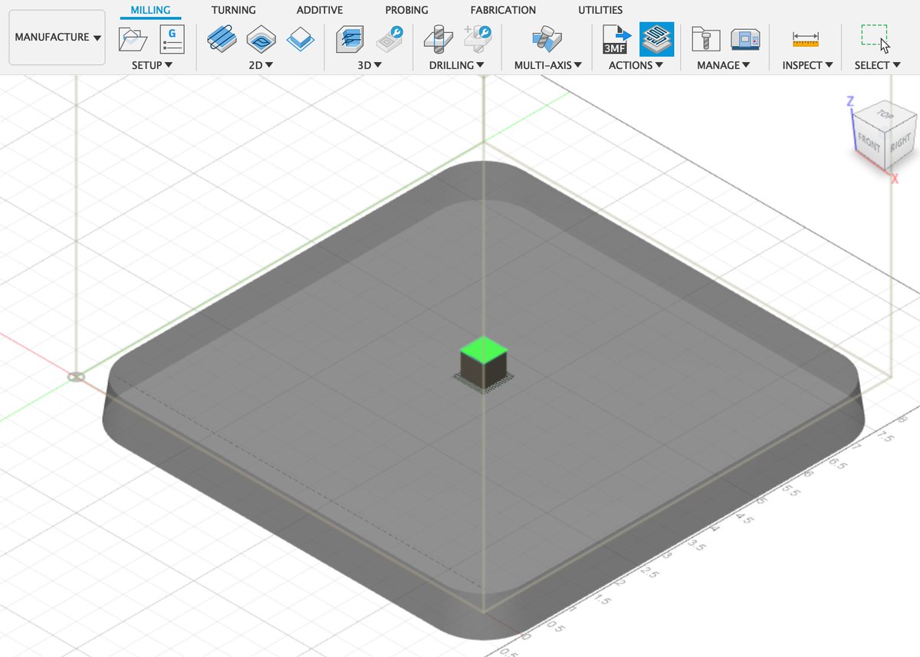Switch to the ADDITIVE tab
Screen dimensions: 920x657
tap(320, 10)
